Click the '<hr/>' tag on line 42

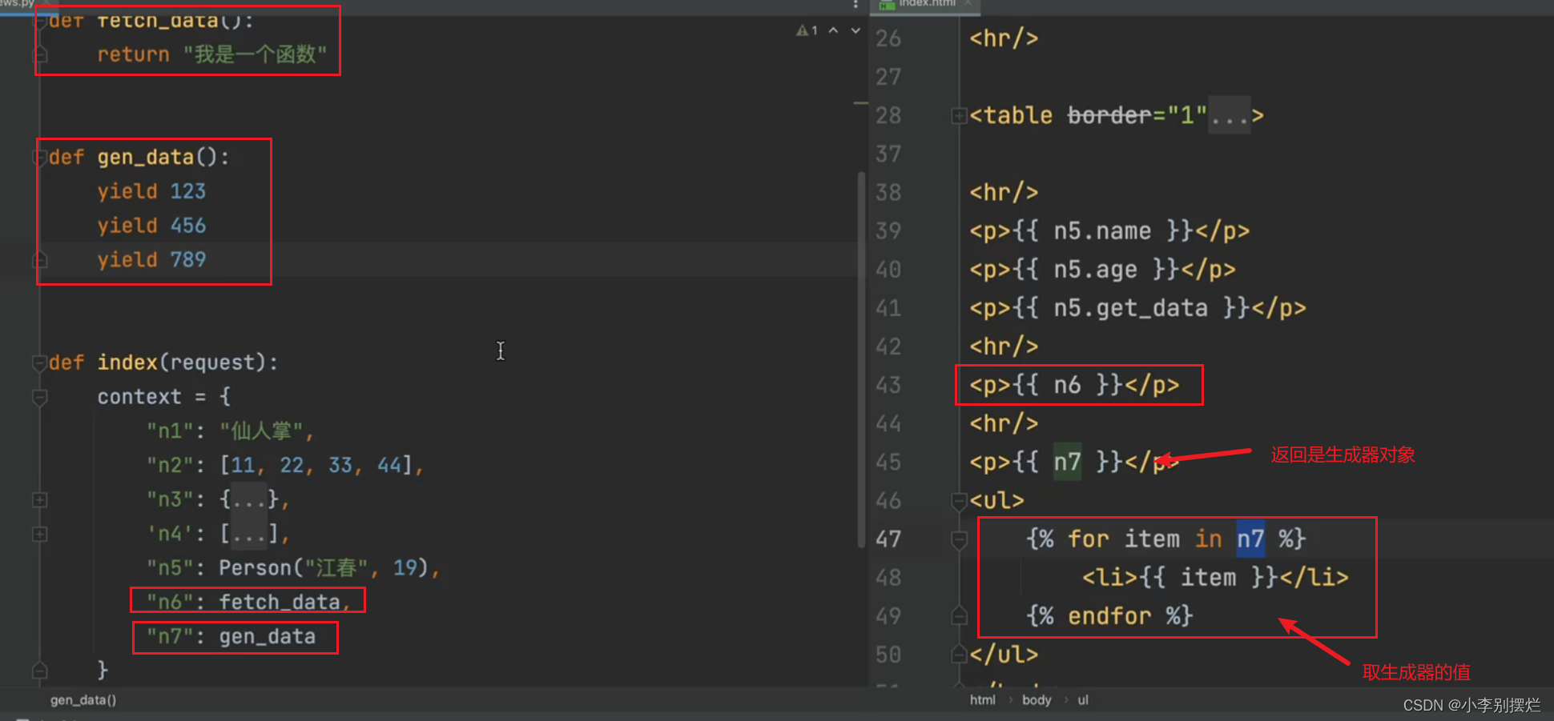pos(1004,346)
